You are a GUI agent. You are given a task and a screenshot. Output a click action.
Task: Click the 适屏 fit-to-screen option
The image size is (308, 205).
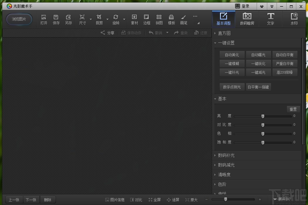point(173,200)
